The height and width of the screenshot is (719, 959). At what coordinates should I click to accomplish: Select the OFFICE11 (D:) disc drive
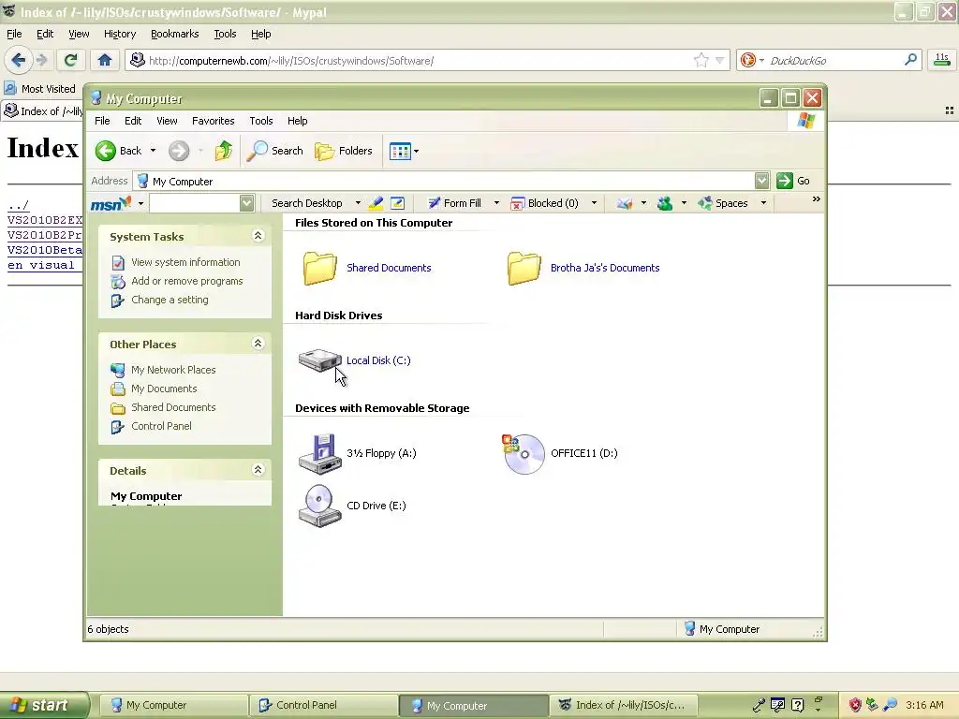pos(560,453)
